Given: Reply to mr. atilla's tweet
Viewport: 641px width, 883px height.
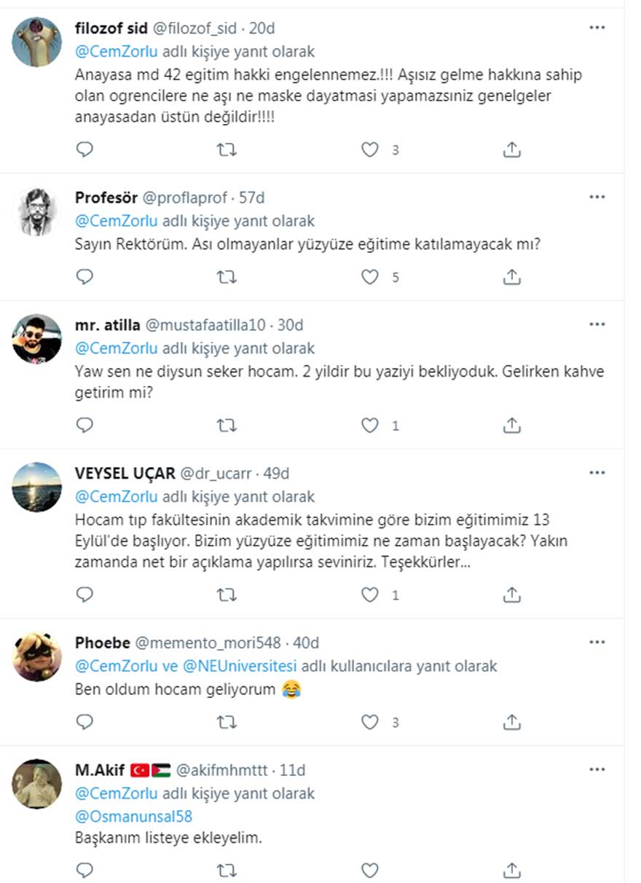Looking at the screenshot, I should (85, 425).
